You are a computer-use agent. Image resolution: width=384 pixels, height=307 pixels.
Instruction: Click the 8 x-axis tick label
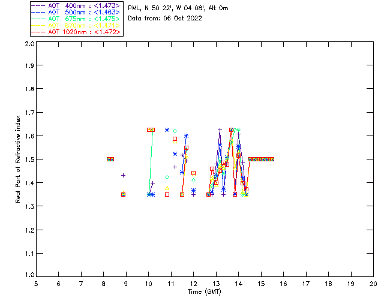pyautogui.click(x=104, y=284)
